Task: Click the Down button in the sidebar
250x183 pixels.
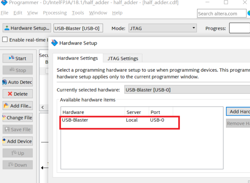Action: coord(18,165)
